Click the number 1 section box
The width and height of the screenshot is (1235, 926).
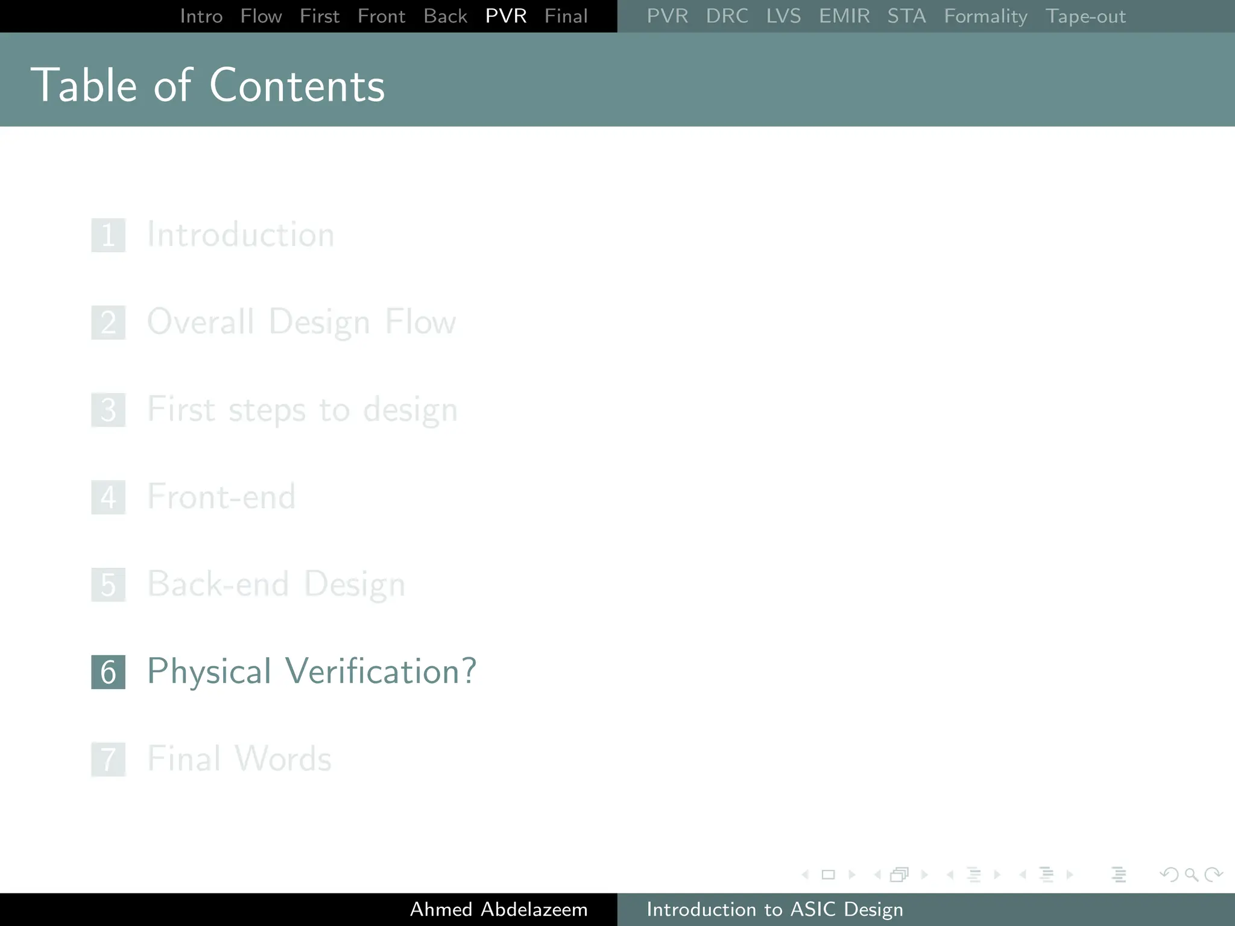[x=109, y=235]
